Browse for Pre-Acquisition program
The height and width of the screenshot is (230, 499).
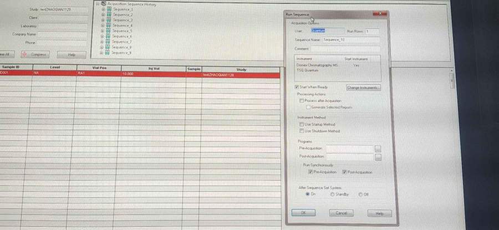pos(378,149)
